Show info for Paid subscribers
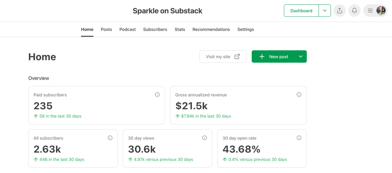This screenshot has width=392, height=173. (x=157, y=95)
